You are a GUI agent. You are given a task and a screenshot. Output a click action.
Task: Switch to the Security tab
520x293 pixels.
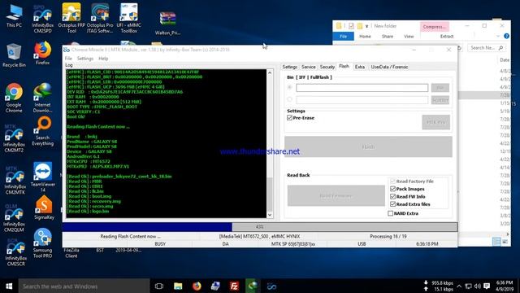[327, 67]
